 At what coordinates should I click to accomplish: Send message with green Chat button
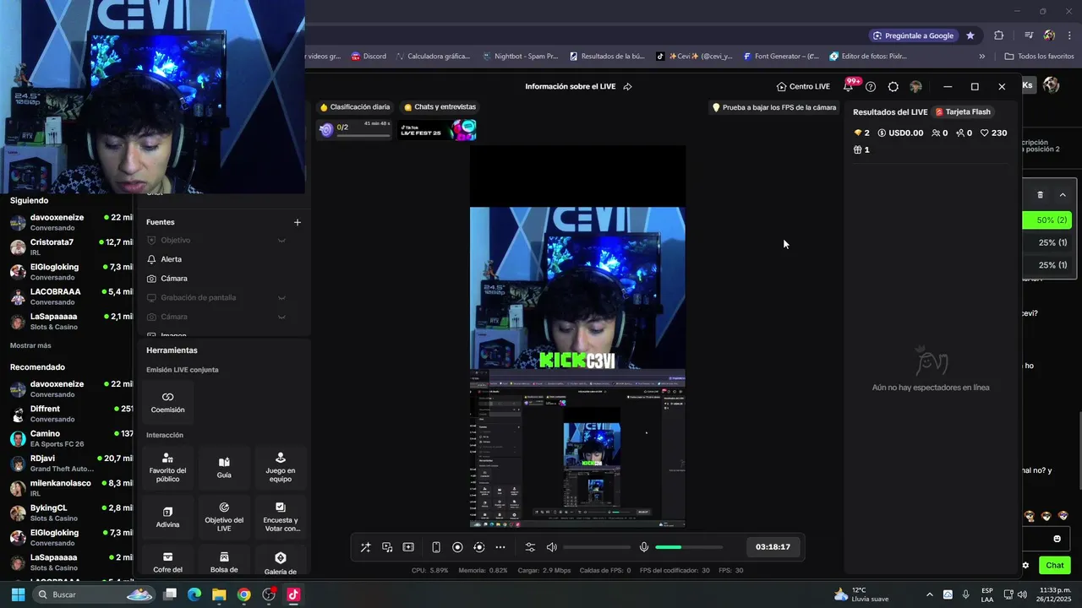click(1054, 565)
